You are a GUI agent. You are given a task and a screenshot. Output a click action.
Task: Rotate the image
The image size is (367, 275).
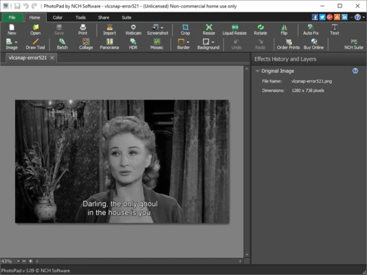click(260, 30)
